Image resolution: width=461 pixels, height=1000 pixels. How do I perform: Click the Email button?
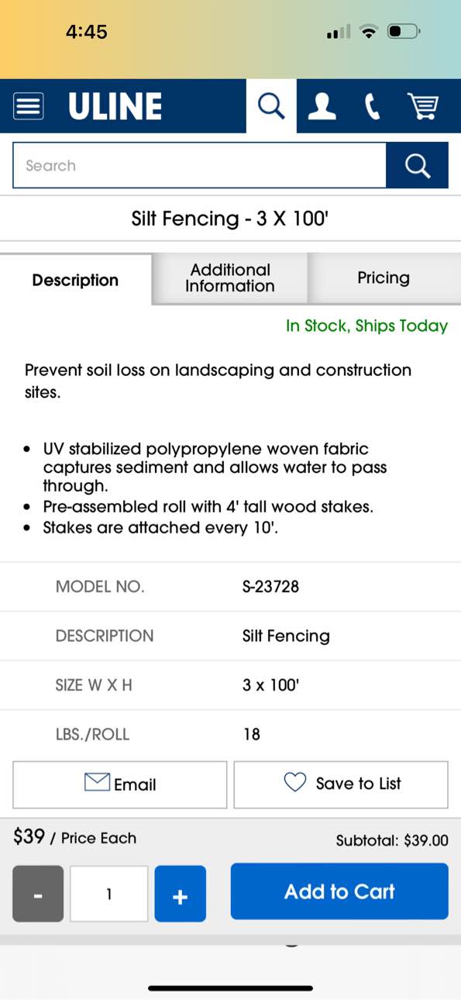tap(120, 784)
